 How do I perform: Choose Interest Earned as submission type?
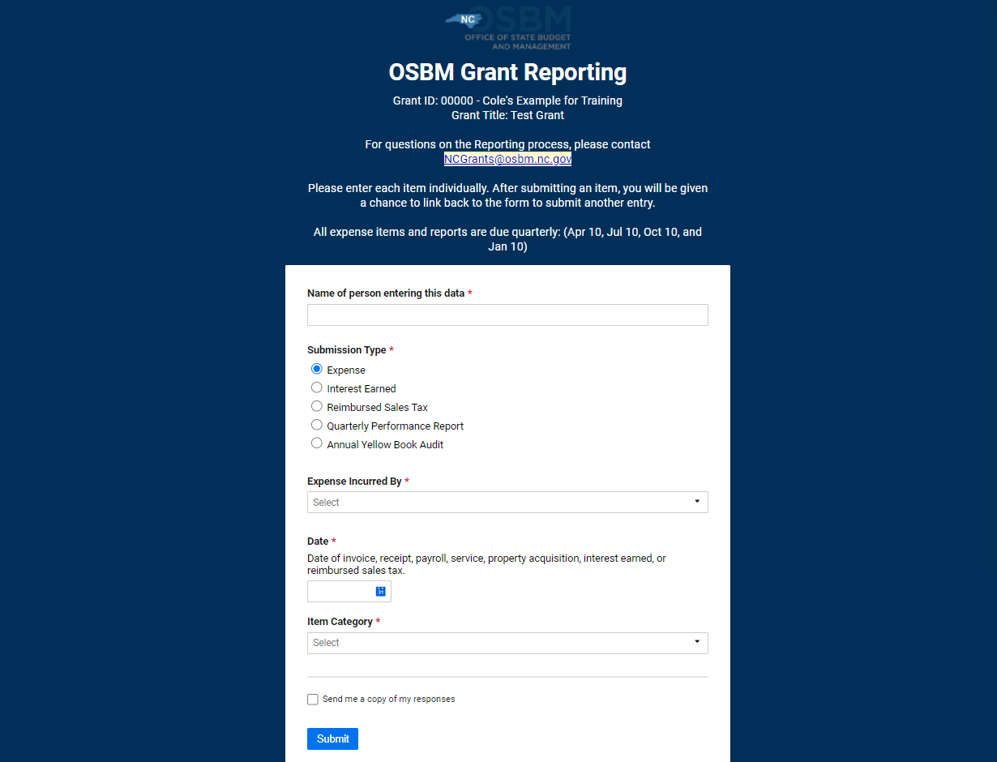(x=316, y=387)
